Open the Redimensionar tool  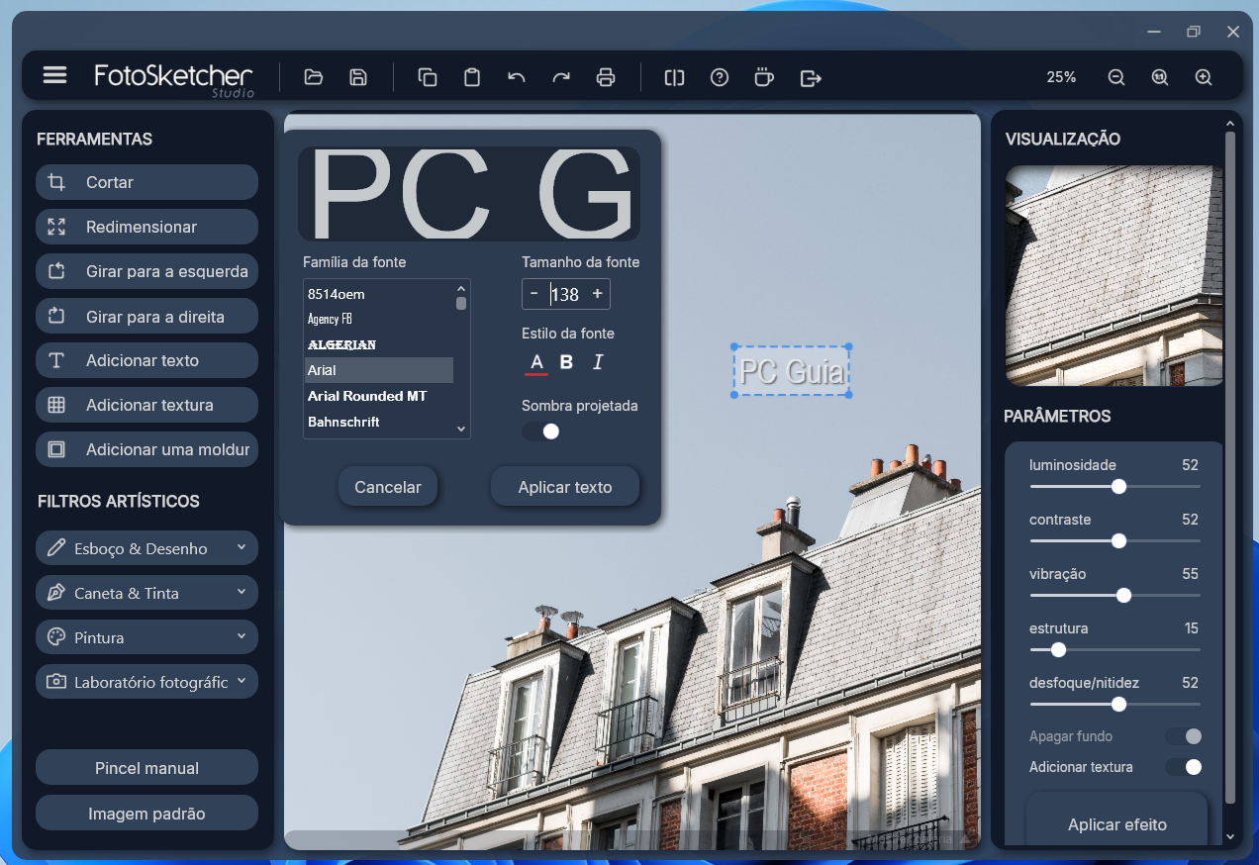146,227
